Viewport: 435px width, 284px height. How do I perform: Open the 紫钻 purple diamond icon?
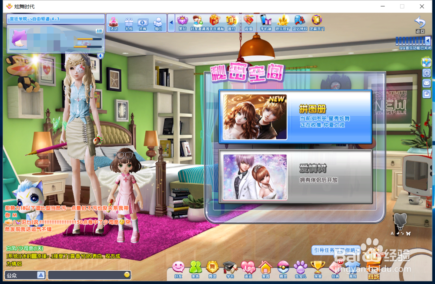183,23
